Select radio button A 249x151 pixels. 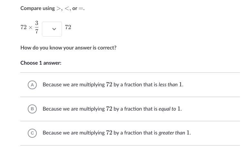click(32, 85)
